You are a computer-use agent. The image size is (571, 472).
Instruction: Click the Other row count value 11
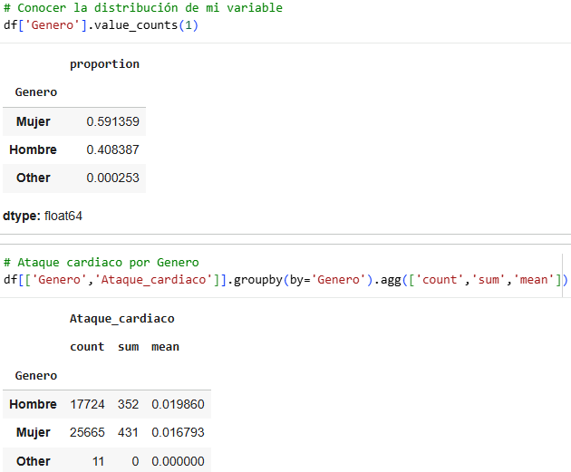point(98,461)
